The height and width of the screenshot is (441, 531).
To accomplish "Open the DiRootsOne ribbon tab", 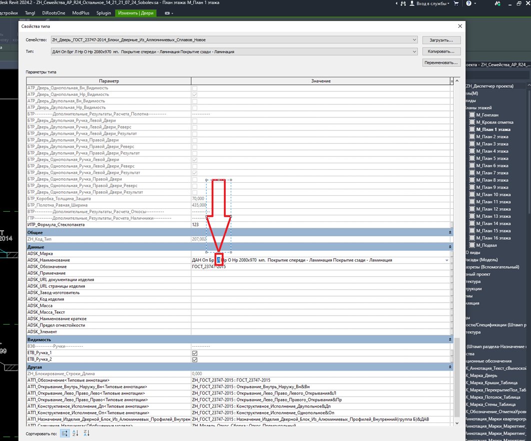I will point(53,13).
